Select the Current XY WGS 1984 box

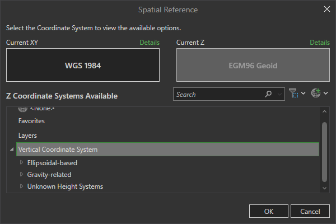pos(83,65)
